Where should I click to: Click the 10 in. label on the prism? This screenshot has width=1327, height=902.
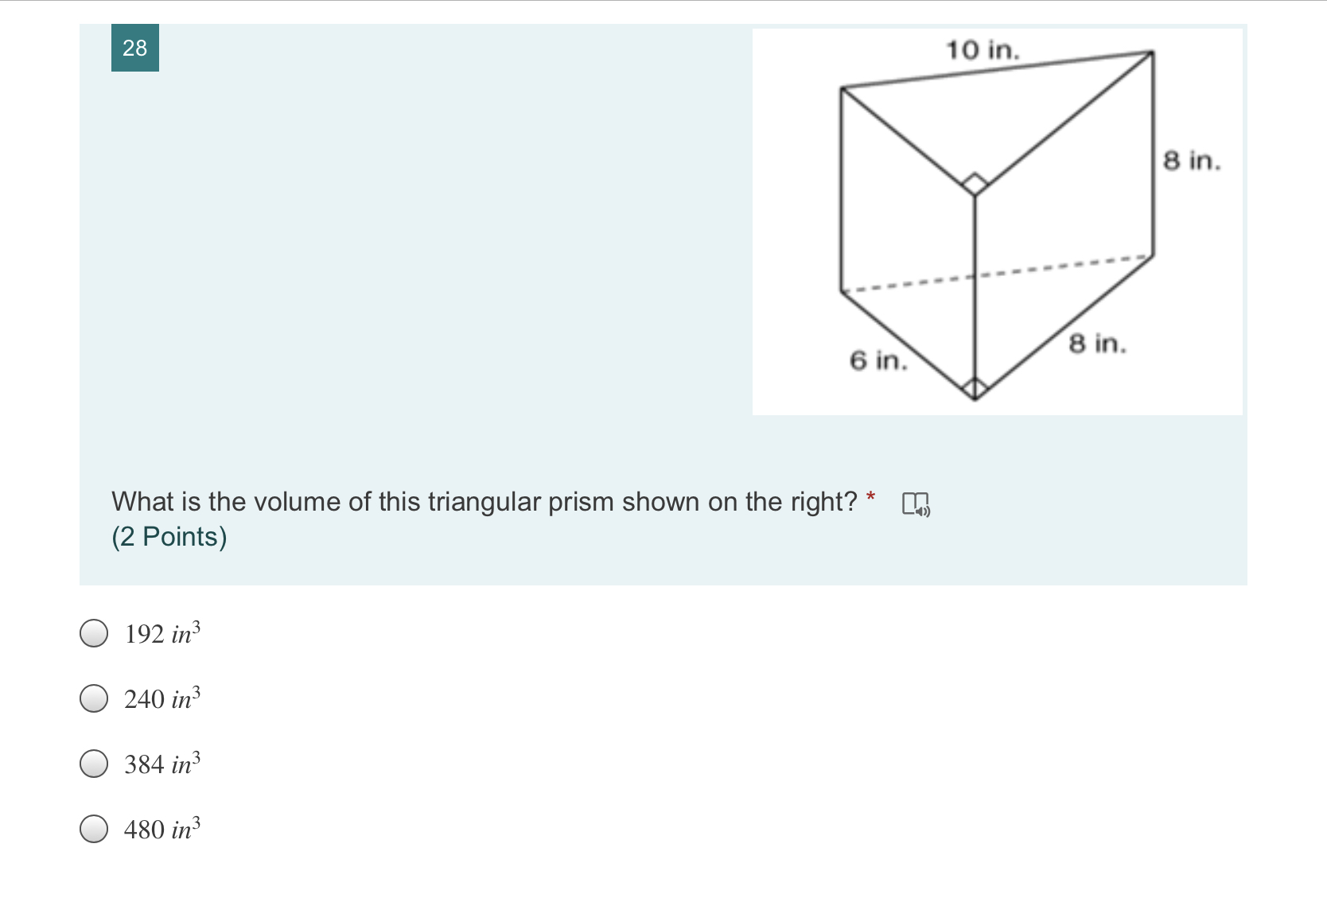click(x=982, y=49)
